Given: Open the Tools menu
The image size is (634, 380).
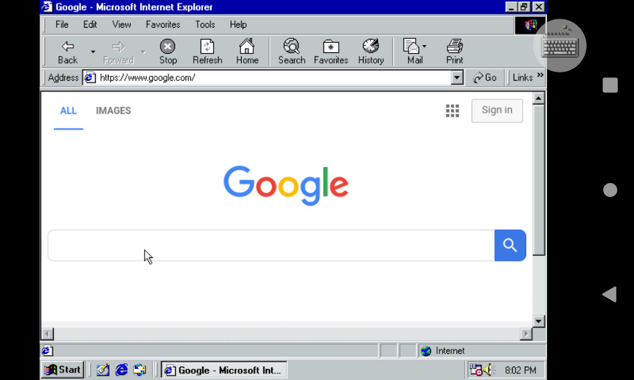Looking at the screenshot, I should 205,25.
